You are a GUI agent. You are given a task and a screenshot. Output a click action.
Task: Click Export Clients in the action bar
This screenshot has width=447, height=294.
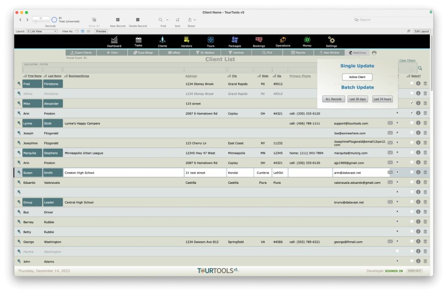point(81,53)
